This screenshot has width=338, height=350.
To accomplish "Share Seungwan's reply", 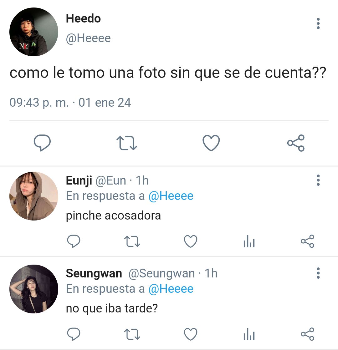I will [x=308, y=334].
